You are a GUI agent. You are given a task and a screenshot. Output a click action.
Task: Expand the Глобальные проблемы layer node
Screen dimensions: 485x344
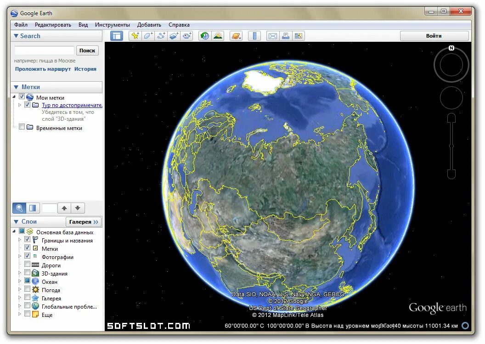point(20,306)
